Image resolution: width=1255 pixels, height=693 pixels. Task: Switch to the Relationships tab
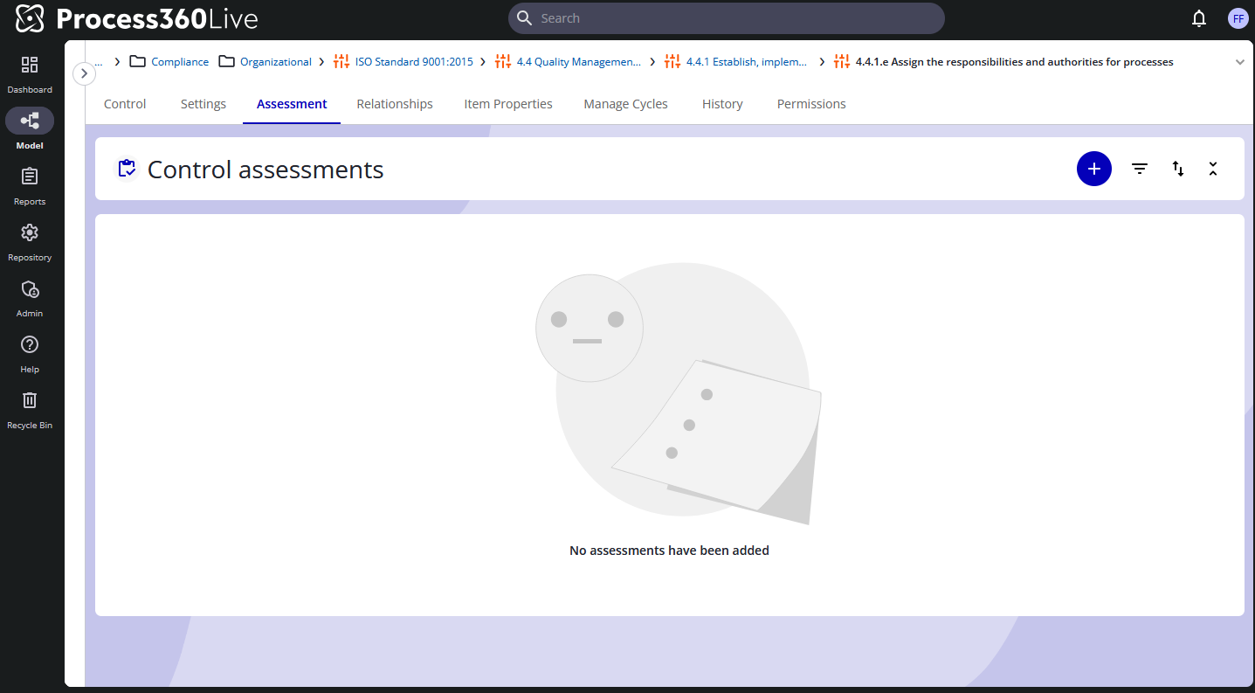coord(395,104)
